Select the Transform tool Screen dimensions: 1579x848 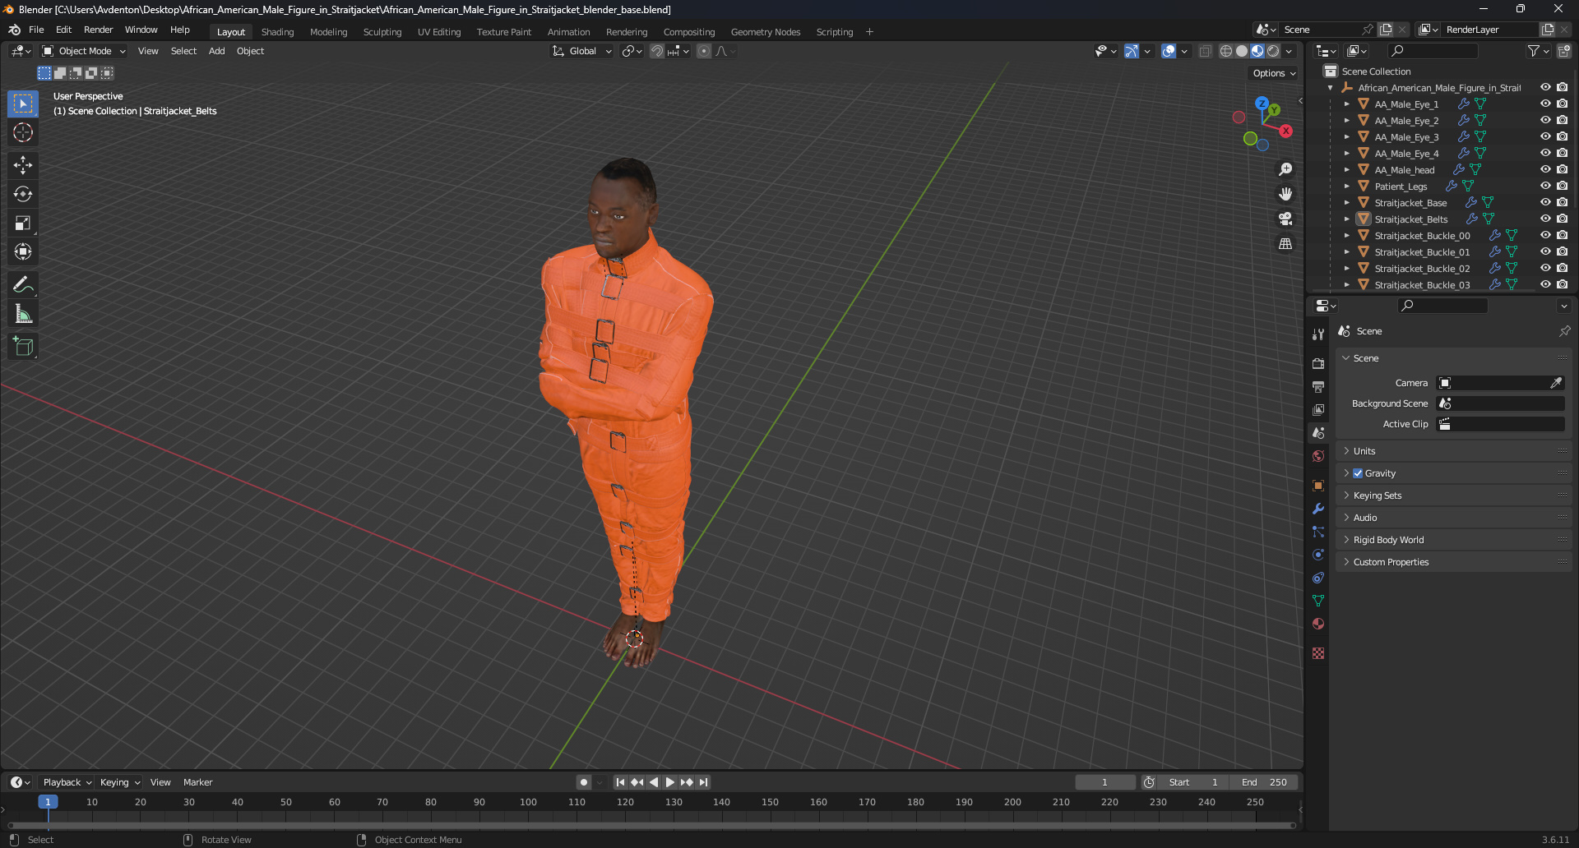[x=23, y=251]
